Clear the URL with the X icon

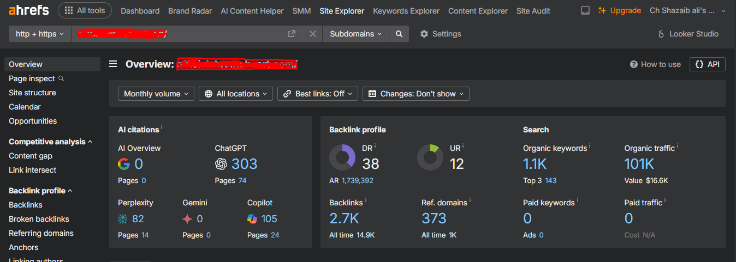tap(313, 34)
